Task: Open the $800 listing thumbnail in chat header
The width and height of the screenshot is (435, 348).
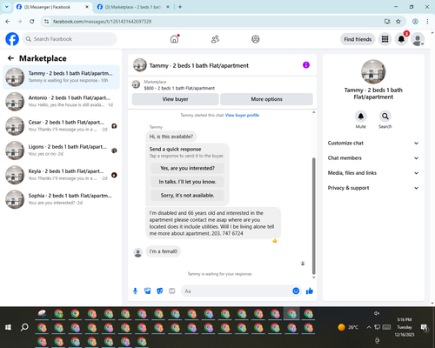Action: (x=136, y=84)
